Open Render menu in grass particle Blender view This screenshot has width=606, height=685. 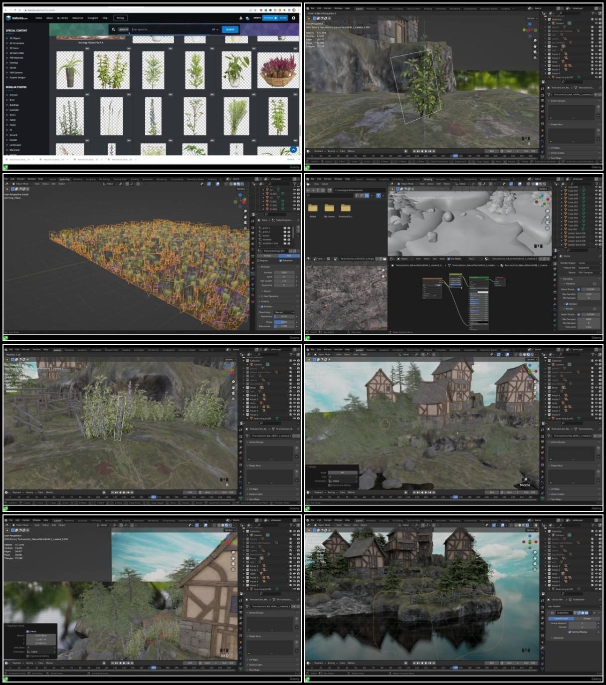pos(21,179)
